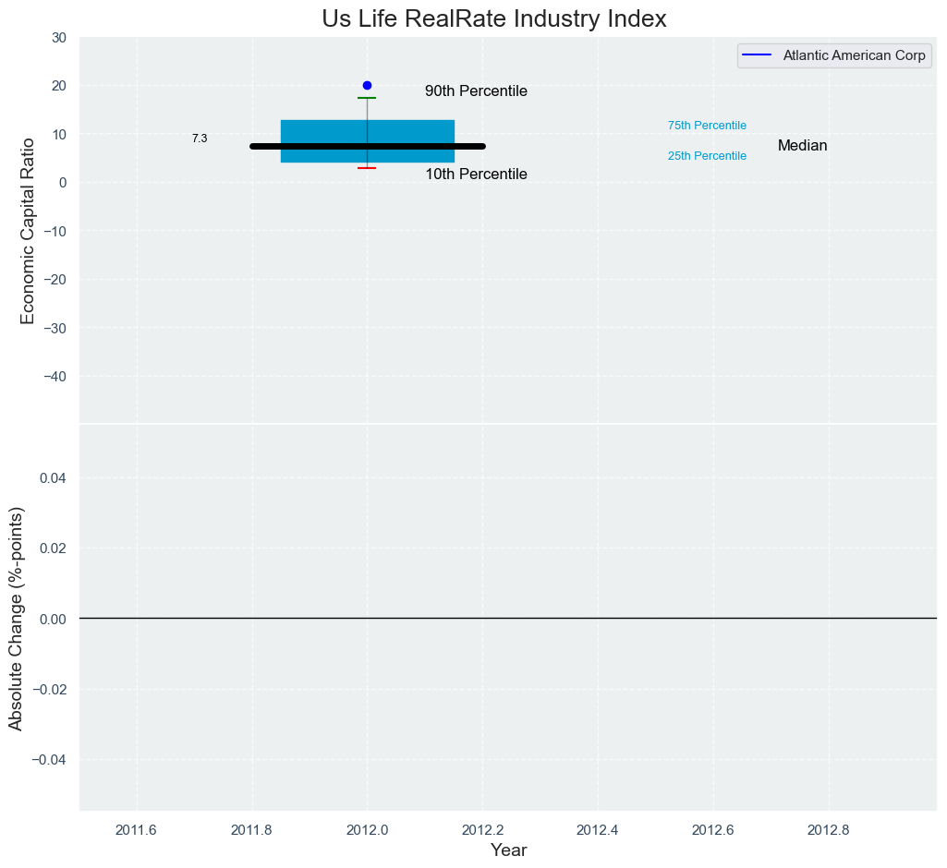Select the 25th Percentile label
Image resolution: width=947 pixels, height=868 pixels.
point(707,156)
